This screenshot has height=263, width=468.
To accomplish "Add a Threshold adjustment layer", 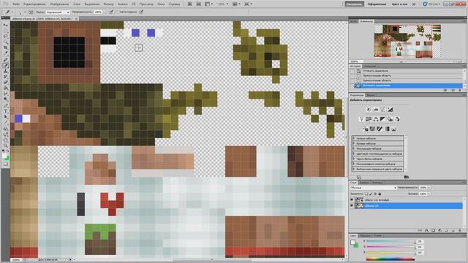I will (x=380, y=129).
